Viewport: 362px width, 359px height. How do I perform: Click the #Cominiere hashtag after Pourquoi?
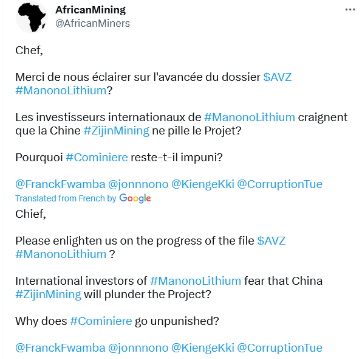(x=97, y=158)
